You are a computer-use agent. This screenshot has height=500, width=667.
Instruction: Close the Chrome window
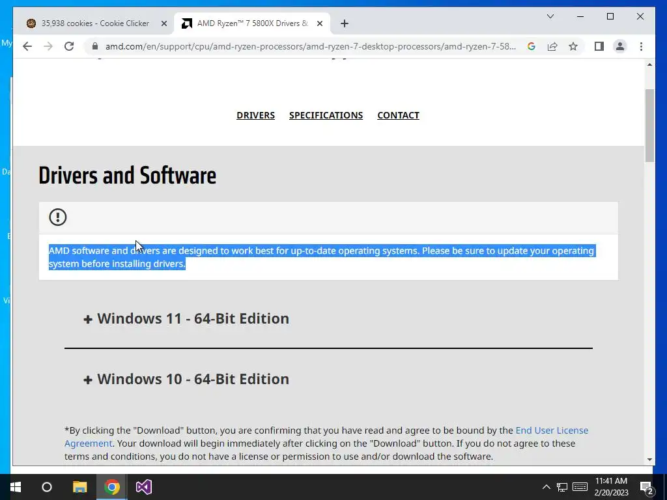tap(640, 16)
